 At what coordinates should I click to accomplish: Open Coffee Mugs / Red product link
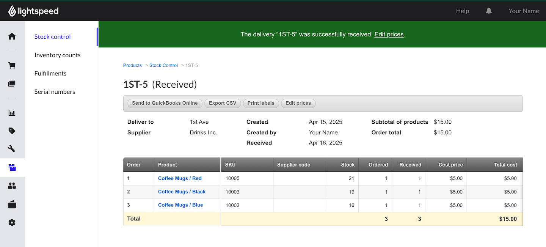[x=180, y=178]
